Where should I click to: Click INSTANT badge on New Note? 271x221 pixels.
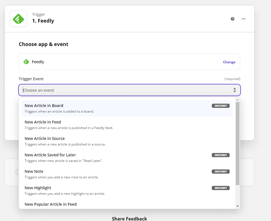tap(220, 171)
